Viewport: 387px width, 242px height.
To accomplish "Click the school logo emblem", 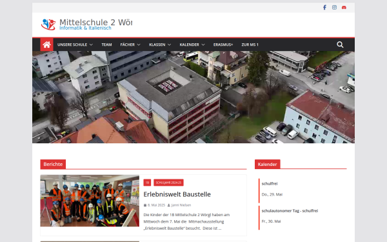I will pyautogui.click(x=48, y=25).
